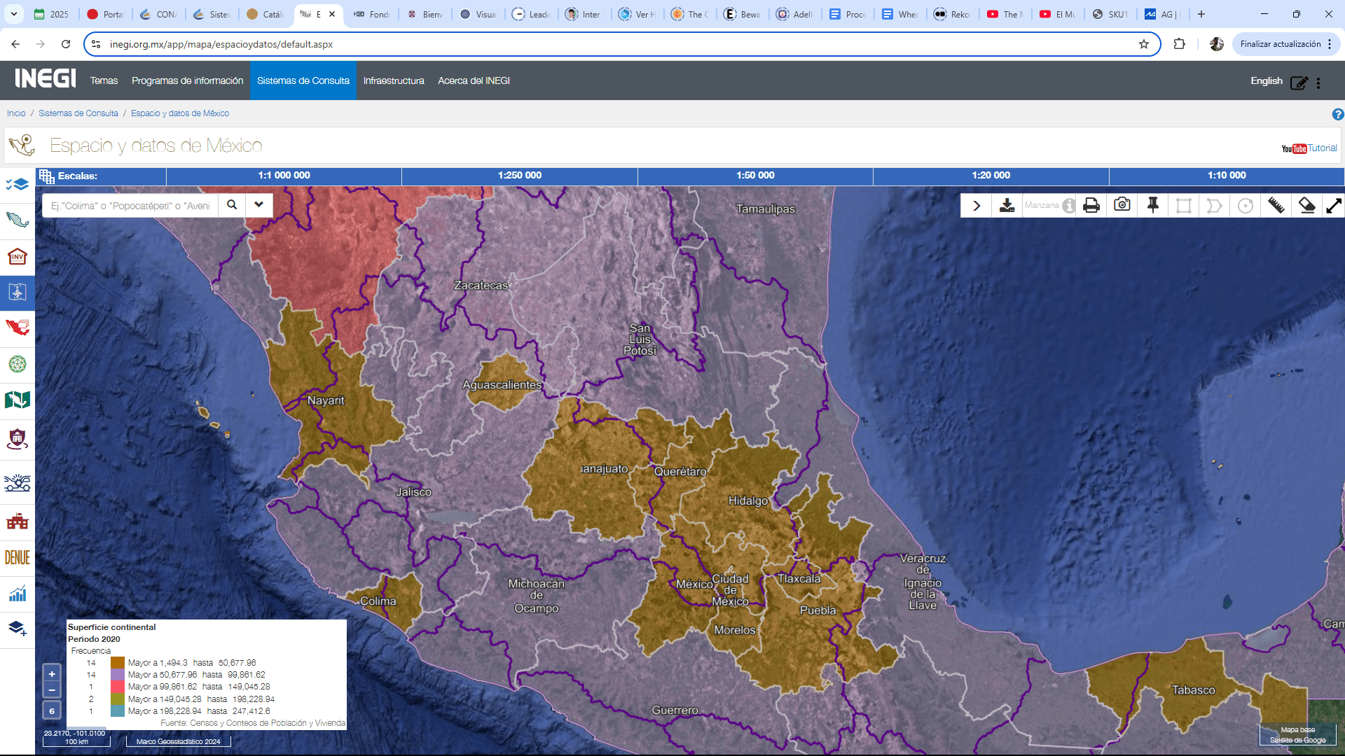The width and height of the screenshot is (1345, 756).
Task: Select the ruler measurement tool
Action: point(1276,205)
